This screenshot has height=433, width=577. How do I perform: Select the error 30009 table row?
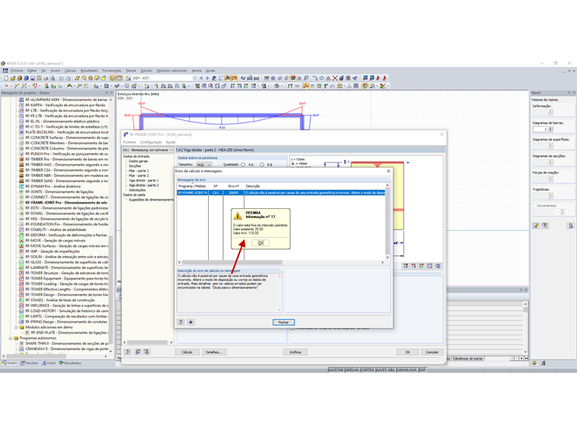(x=281, y=192)
